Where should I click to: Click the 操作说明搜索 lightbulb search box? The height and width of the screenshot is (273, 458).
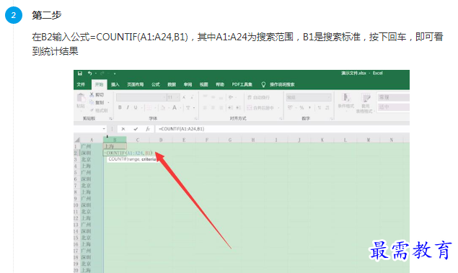coord(278,84)
